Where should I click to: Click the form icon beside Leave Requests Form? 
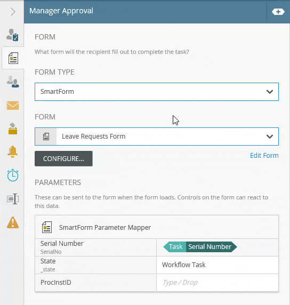click(x=46, y=137)
